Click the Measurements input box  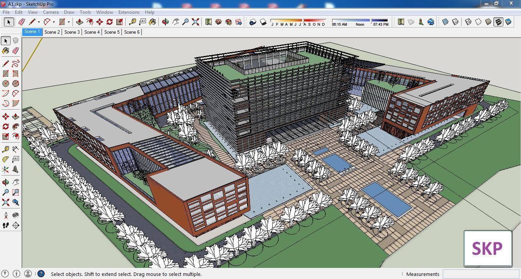481,274
